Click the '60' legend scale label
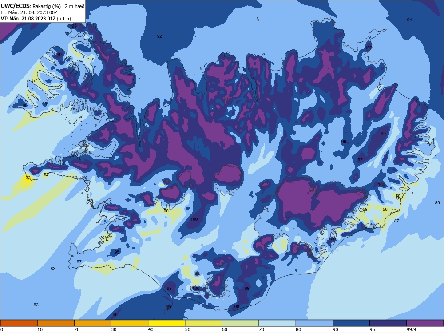The height and width of the screenshot is (333, 444). (x=225, y=329)
